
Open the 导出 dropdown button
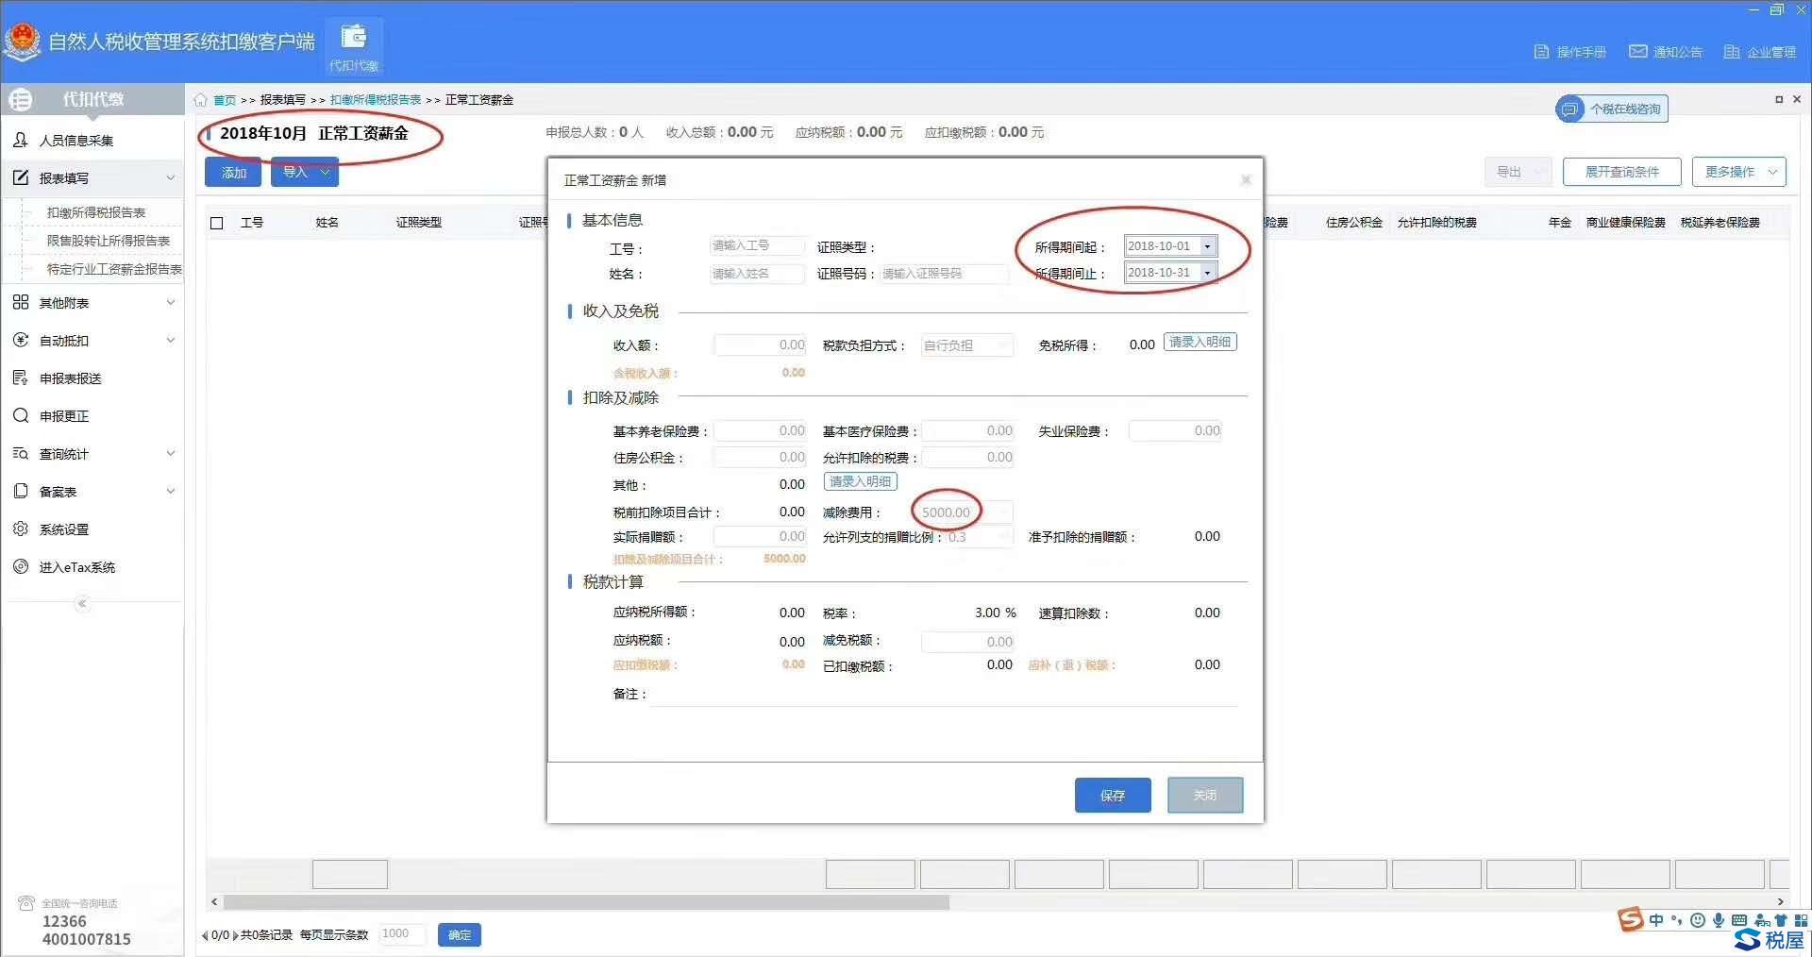1518,172
